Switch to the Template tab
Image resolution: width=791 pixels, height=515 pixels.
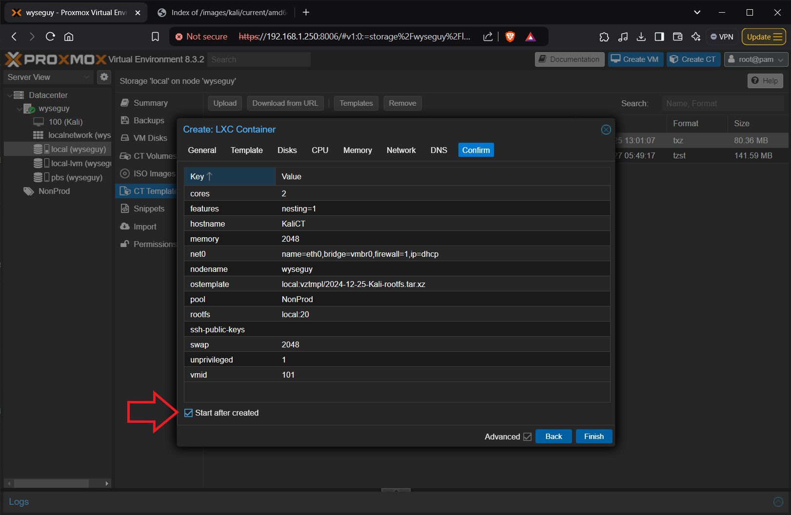(247, 150)
